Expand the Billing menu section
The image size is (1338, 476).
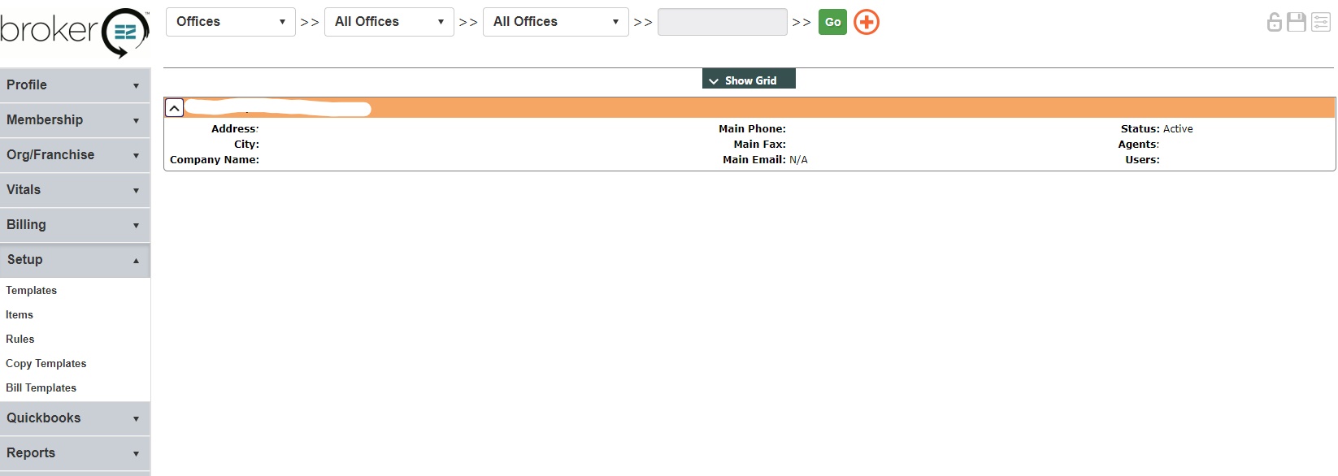(x=75, y=225)
